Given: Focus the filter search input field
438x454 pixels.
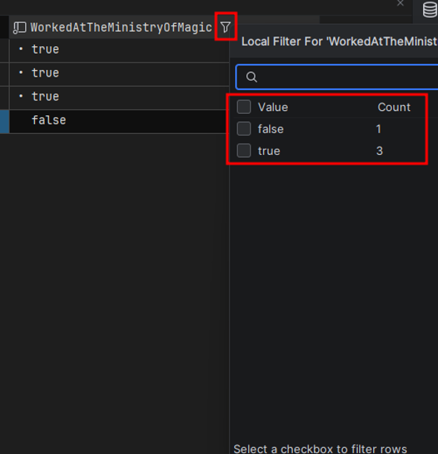Looking at the screenshot, I should pos(337,77).
